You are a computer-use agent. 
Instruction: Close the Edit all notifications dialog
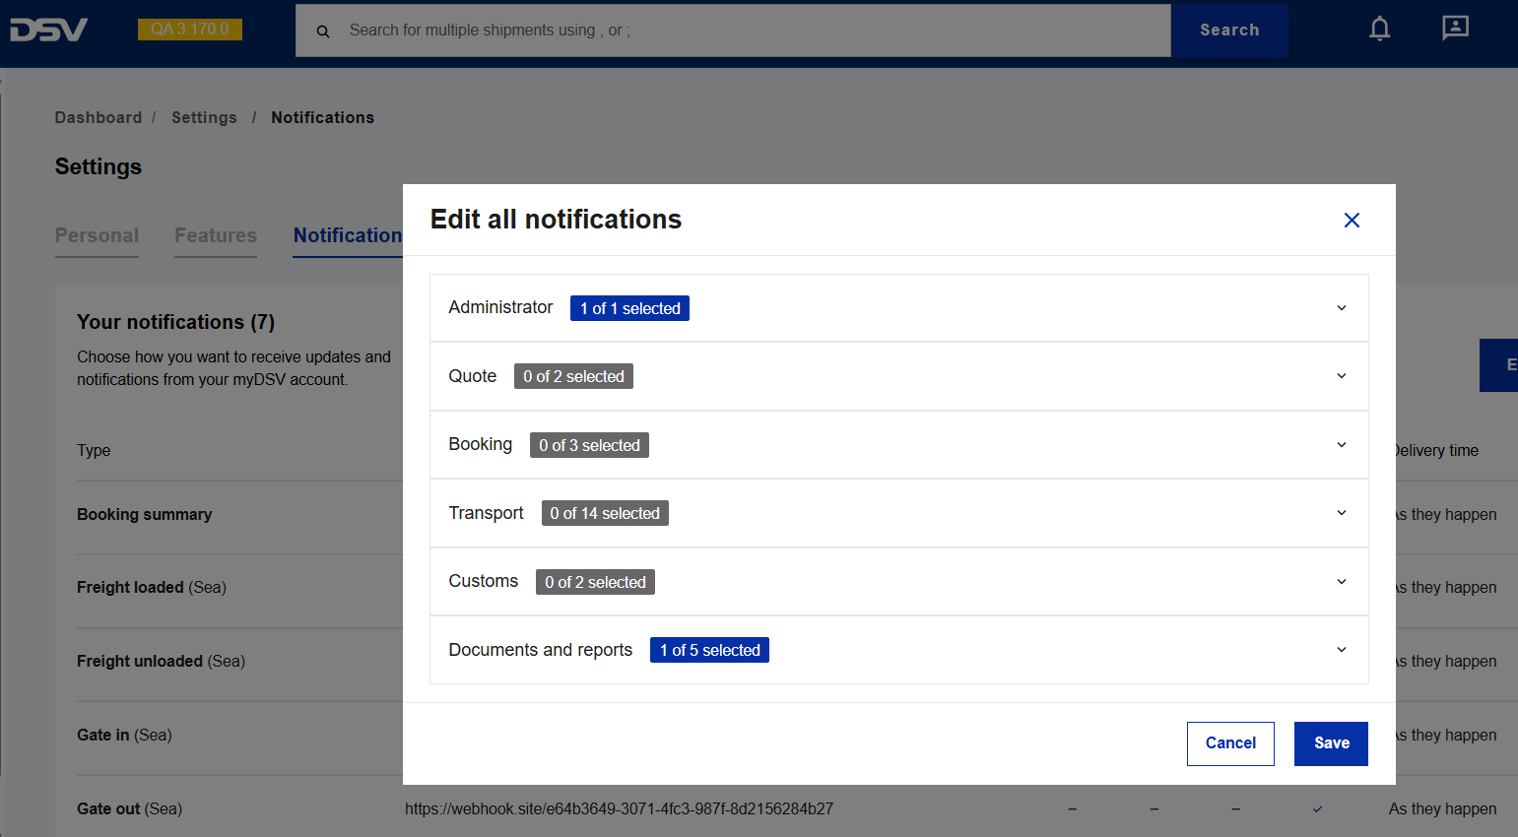point(1352,221)
